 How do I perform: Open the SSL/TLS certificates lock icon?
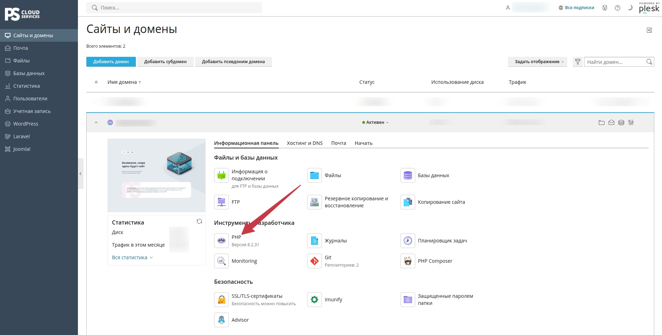coord(221,300)
